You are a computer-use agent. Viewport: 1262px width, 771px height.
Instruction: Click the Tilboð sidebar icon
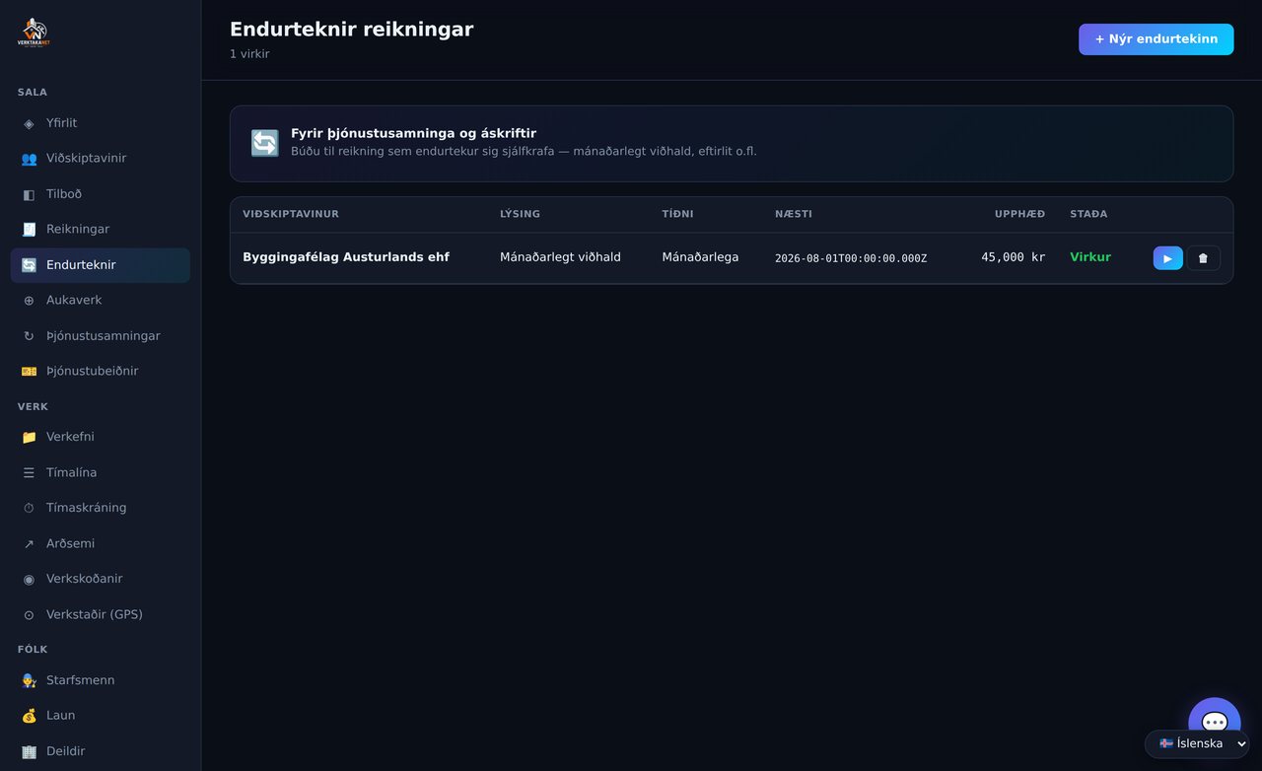click(x=29, y=194)
